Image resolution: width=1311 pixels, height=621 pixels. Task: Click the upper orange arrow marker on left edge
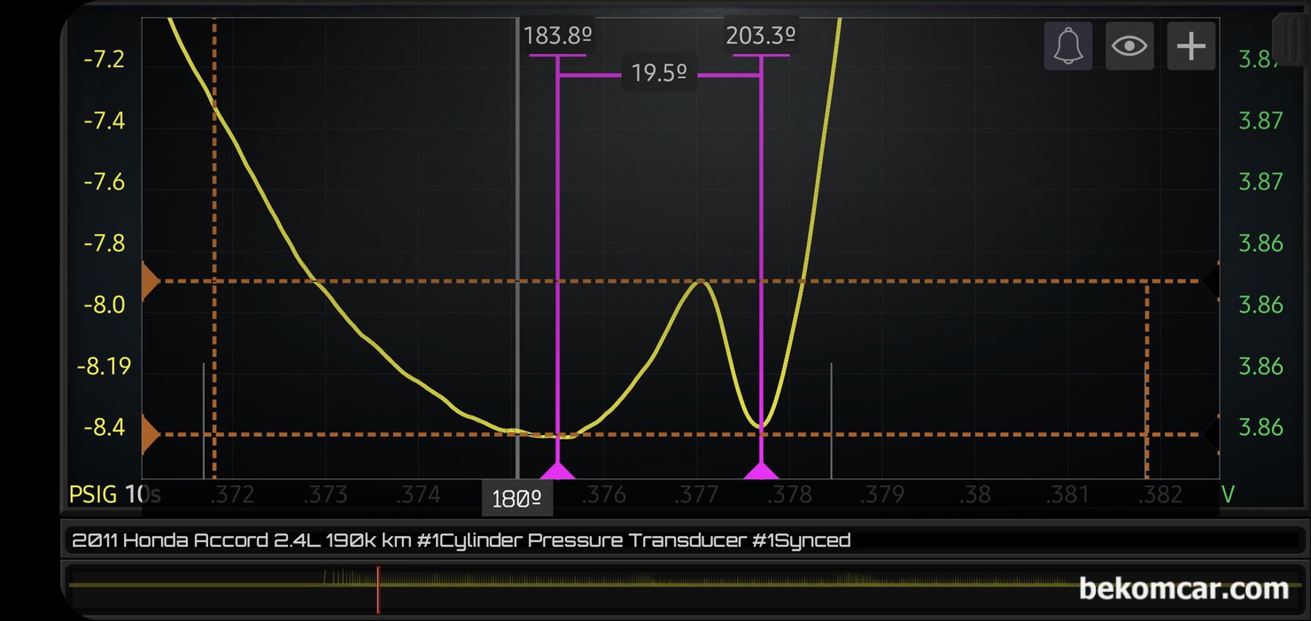(x=150, y=282)
